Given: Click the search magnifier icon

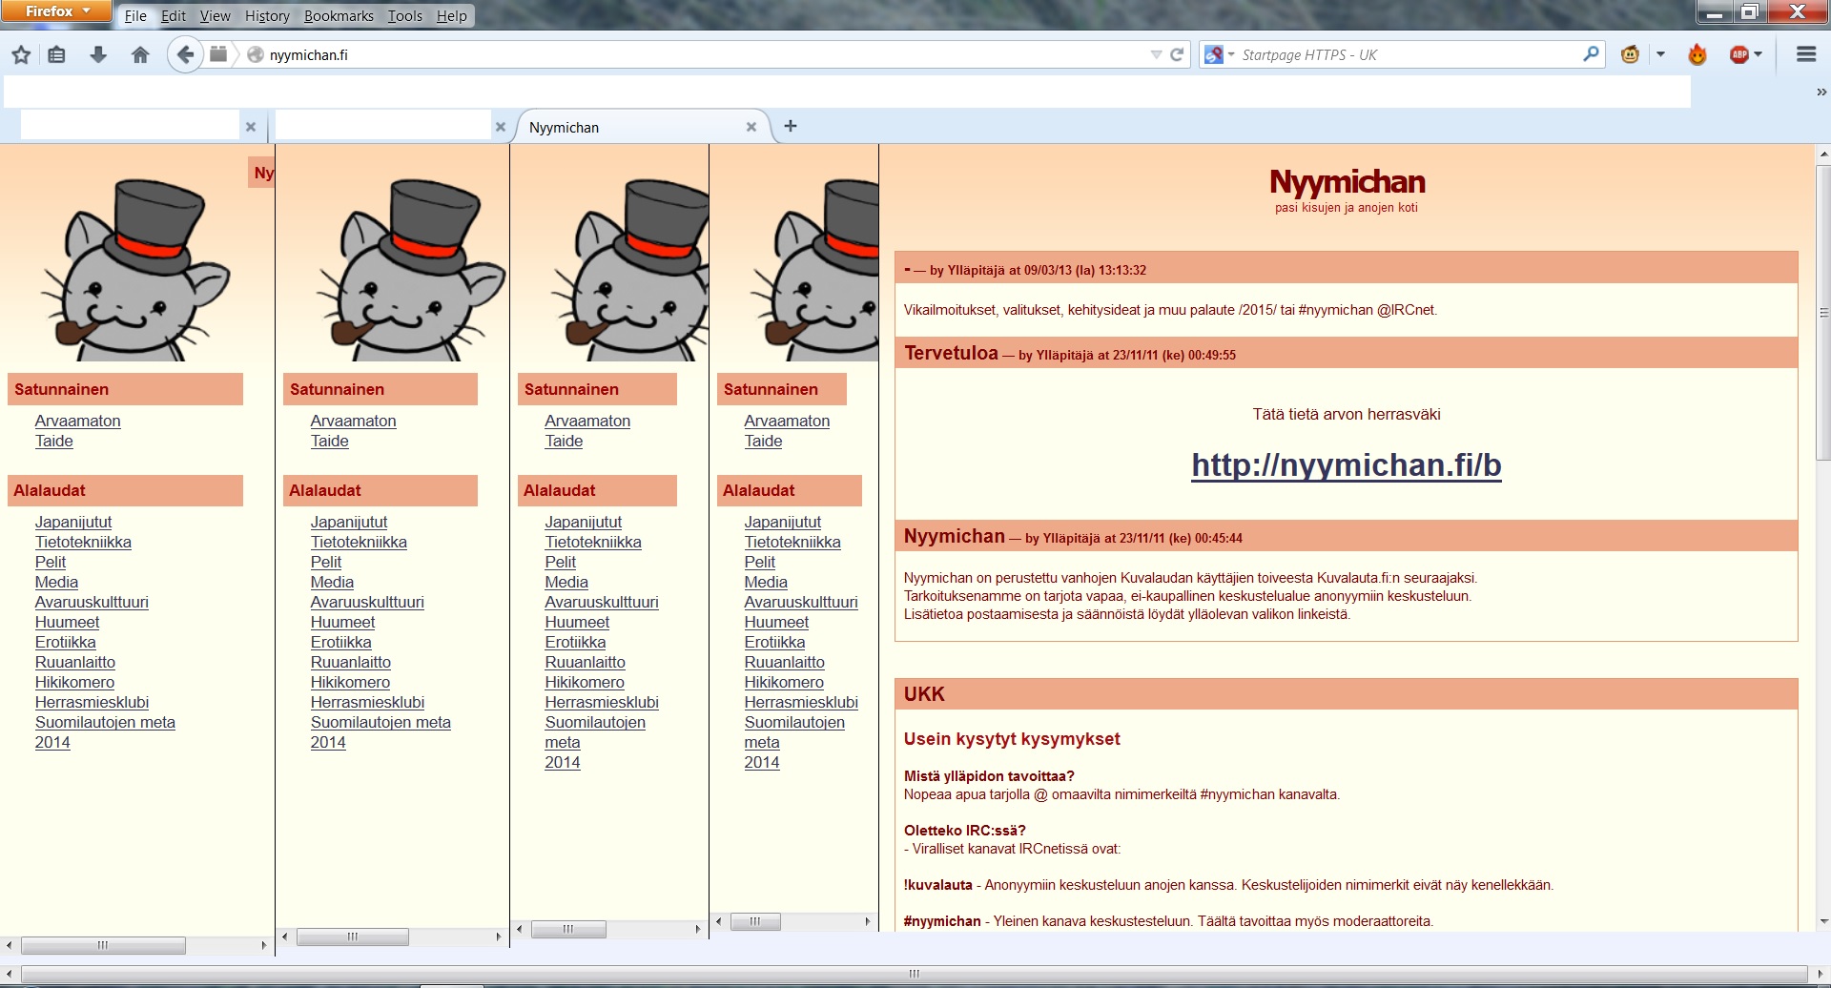Looking at the screenshot, I should point(1590,55).
